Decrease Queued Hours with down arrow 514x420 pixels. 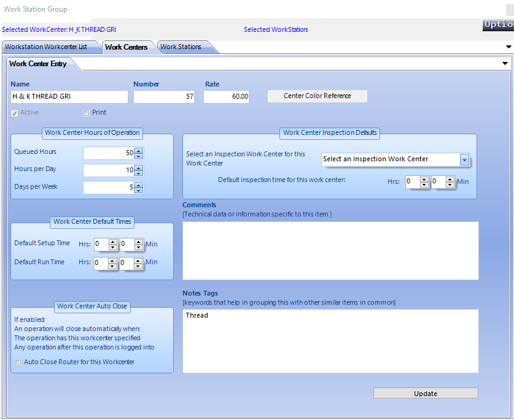coord(139,156)
